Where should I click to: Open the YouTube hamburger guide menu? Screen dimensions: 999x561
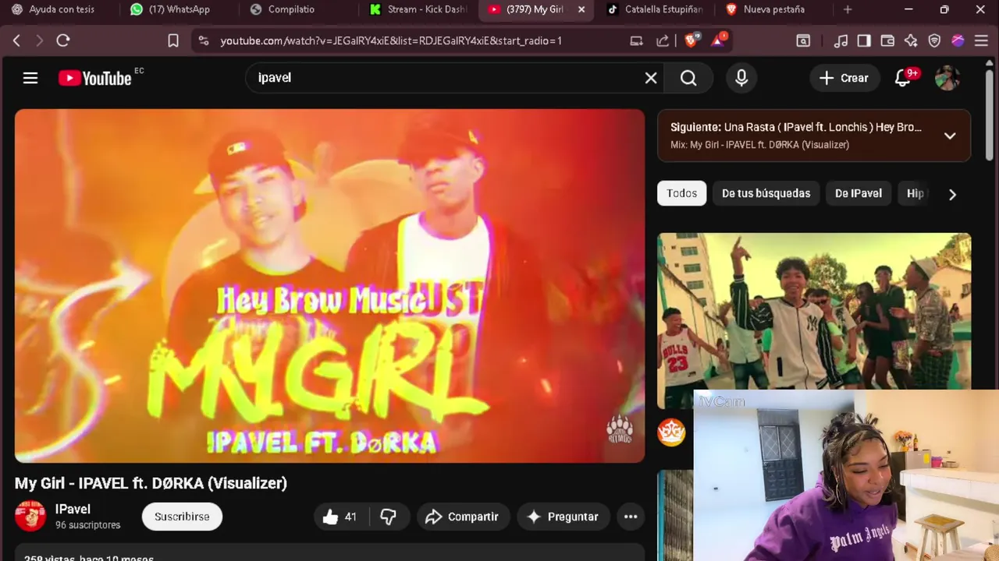point(30,78)
